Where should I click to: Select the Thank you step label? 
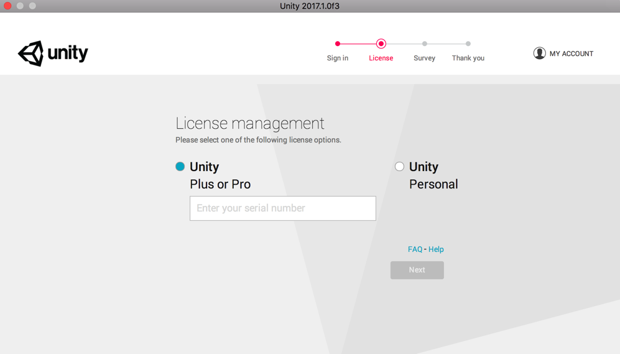click(x=468, y=58)
